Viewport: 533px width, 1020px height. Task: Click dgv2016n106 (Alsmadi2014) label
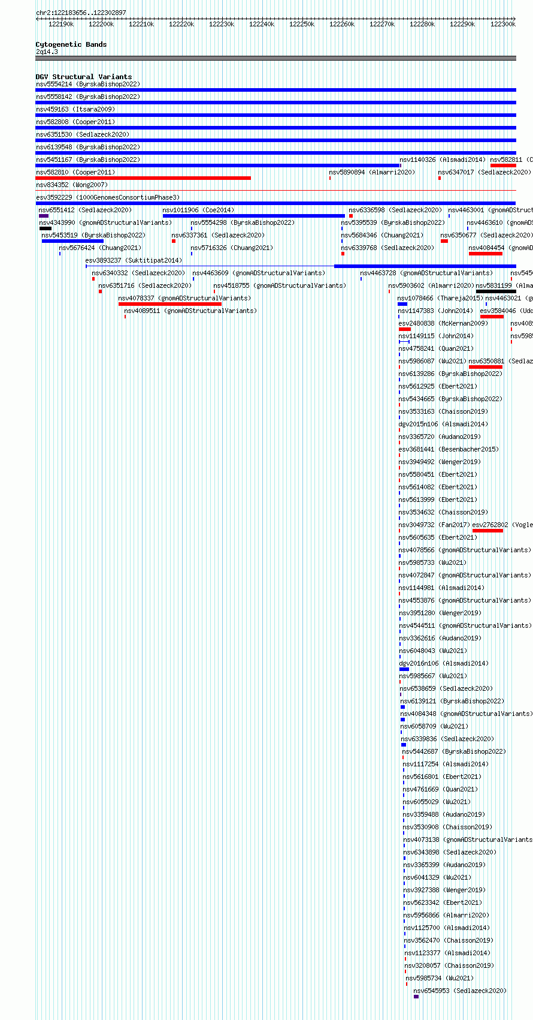click(x=444, y=664)
